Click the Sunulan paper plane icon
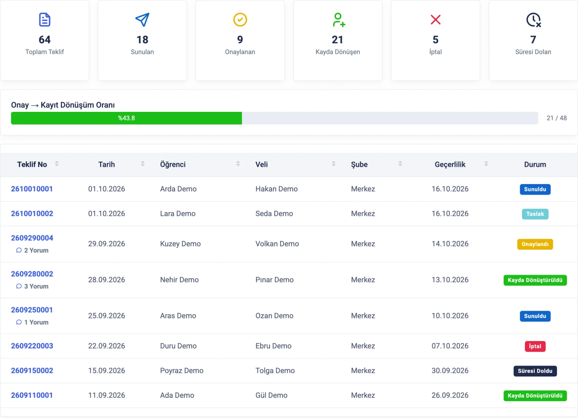The image size is (578, 418). point(142,19)
